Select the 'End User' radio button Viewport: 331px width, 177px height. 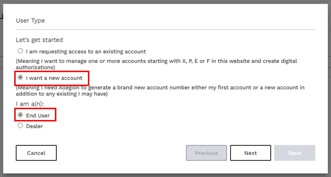point(20,114)
